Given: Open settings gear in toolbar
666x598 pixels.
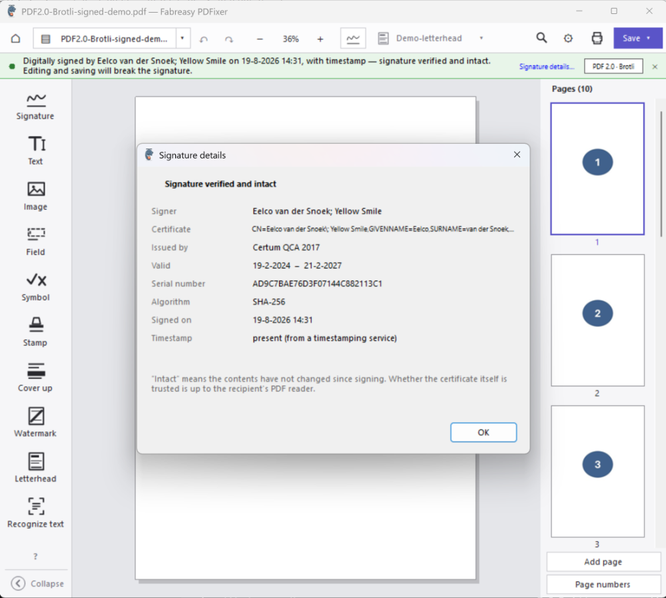Looking at the screenshot, I should [568, 39].
